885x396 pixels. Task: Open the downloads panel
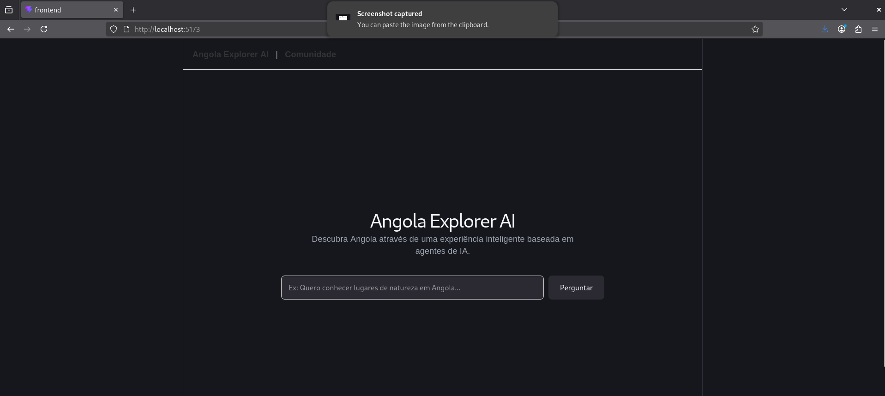pyautogui.click(x=825, y=29)
